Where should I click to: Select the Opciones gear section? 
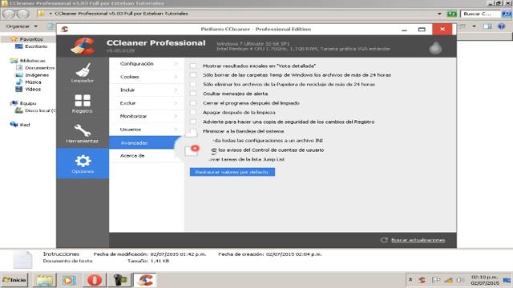pyautogui.click(x=83, y=163)
